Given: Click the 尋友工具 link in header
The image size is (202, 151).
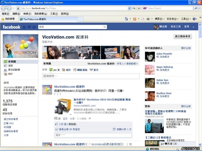Looking at the screenshot, I should [x=175, y=26].
